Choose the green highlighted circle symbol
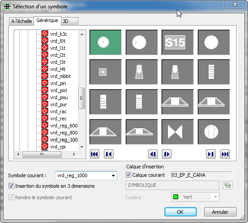 tap(106, 42)
